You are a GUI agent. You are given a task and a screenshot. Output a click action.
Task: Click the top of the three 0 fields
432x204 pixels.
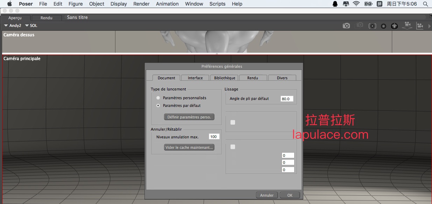pos(288,155)
